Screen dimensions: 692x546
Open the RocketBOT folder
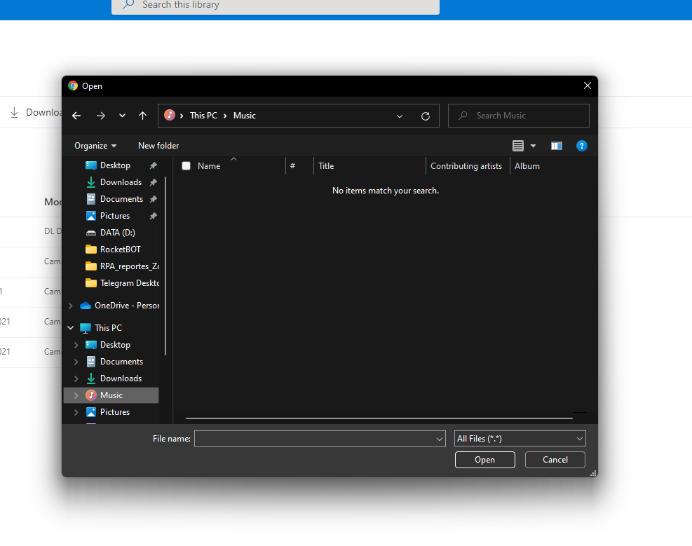point(120,250)
